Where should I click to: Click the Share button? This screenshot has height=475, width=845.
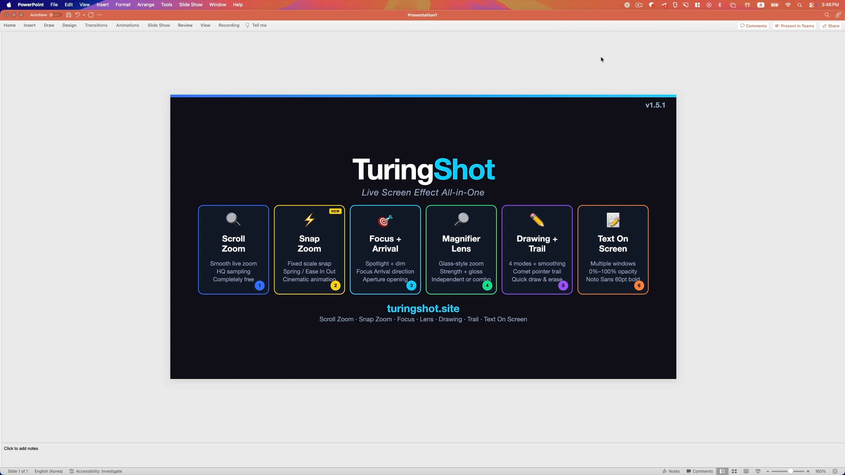[x=830, y=26]
